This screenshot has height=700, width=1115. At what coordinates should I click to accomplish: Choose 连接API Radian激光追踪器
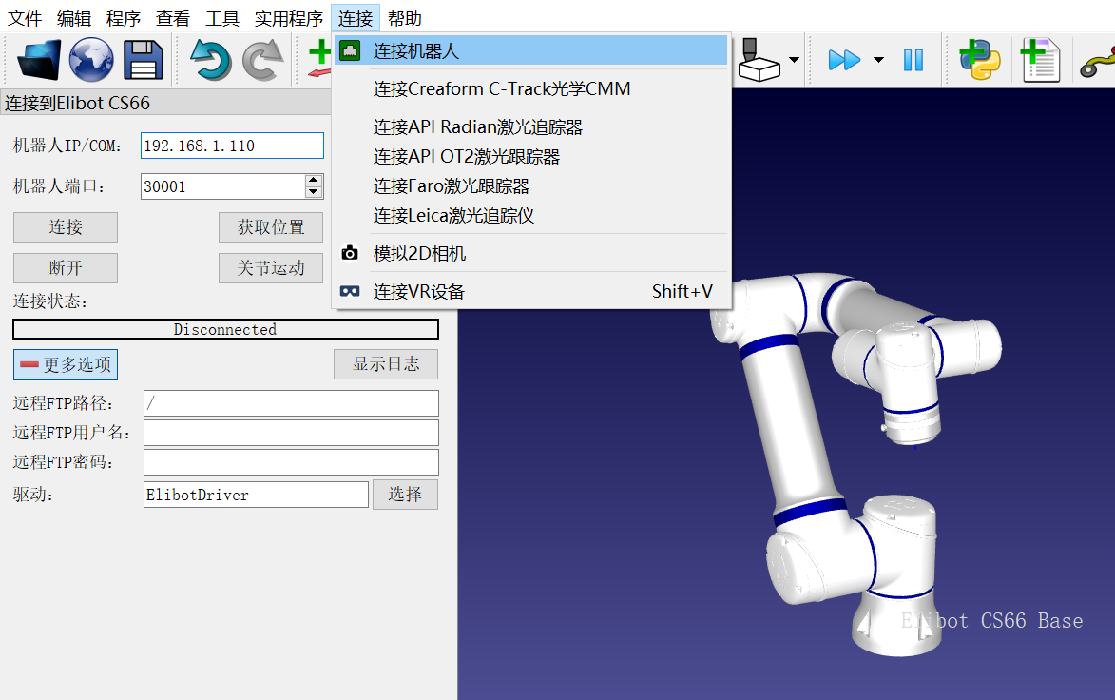coord(530,127)
